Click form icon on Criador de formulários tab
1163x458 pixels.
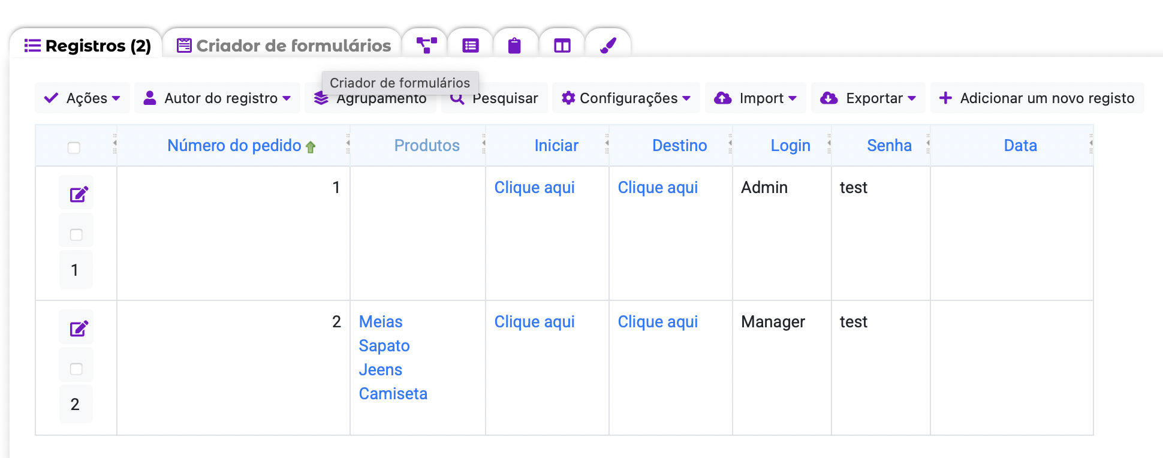(x=184, y=46)
